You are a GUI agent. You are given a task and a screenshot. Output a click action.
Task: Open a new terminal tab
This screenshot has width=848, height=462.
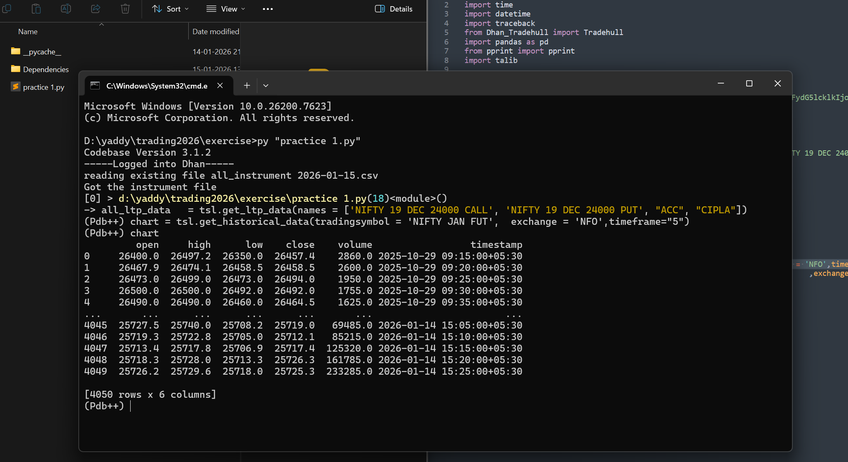point(247,85)
